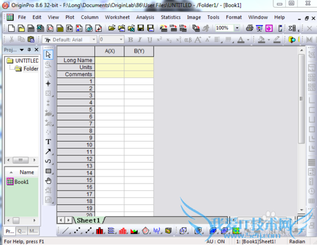
Task: Select the Screen Reader crosshair tool
Action: click(x=48, y=84)
